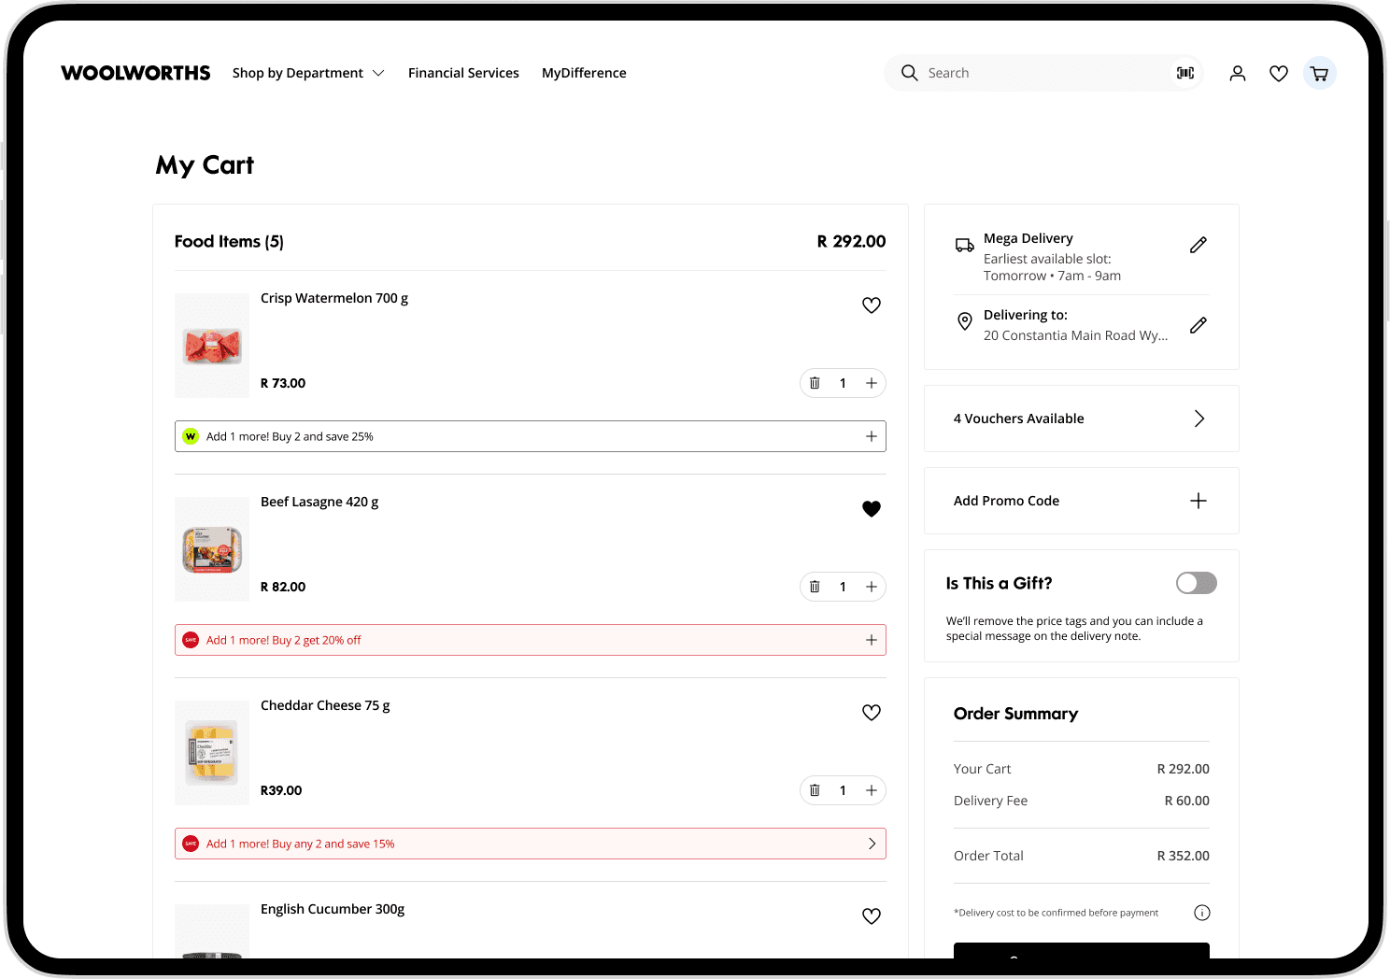The height and width of the screenshot is (979, 1390).
Task: Open the account profile icon
Action: [1238, 73]
